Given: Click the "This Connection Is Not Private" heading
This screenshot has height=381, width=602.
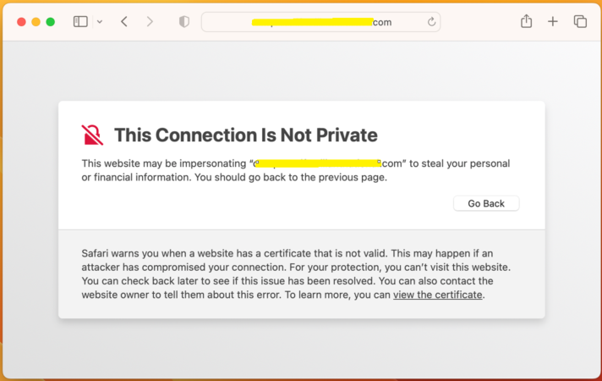Looking at the screenshot, I should point(245,135).
